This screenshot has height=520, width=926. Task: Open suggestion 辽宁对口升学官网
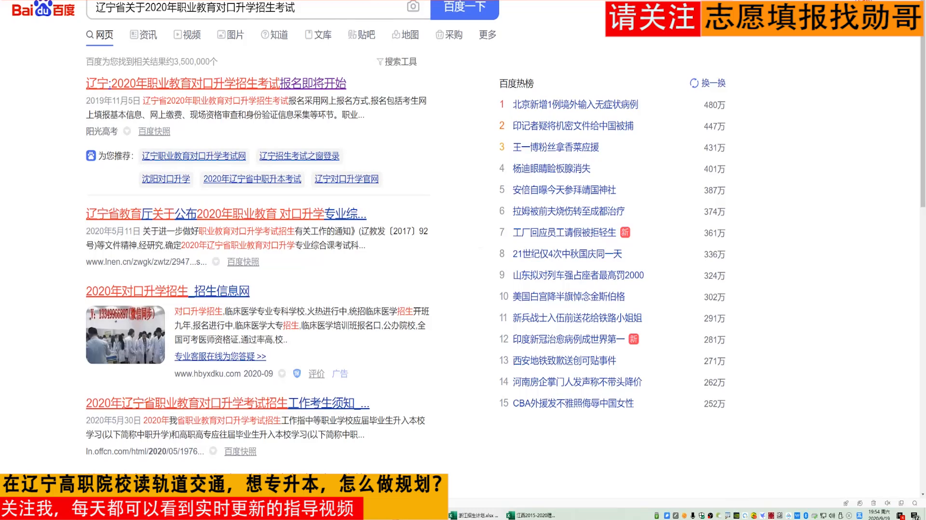[x=347, y=179]
